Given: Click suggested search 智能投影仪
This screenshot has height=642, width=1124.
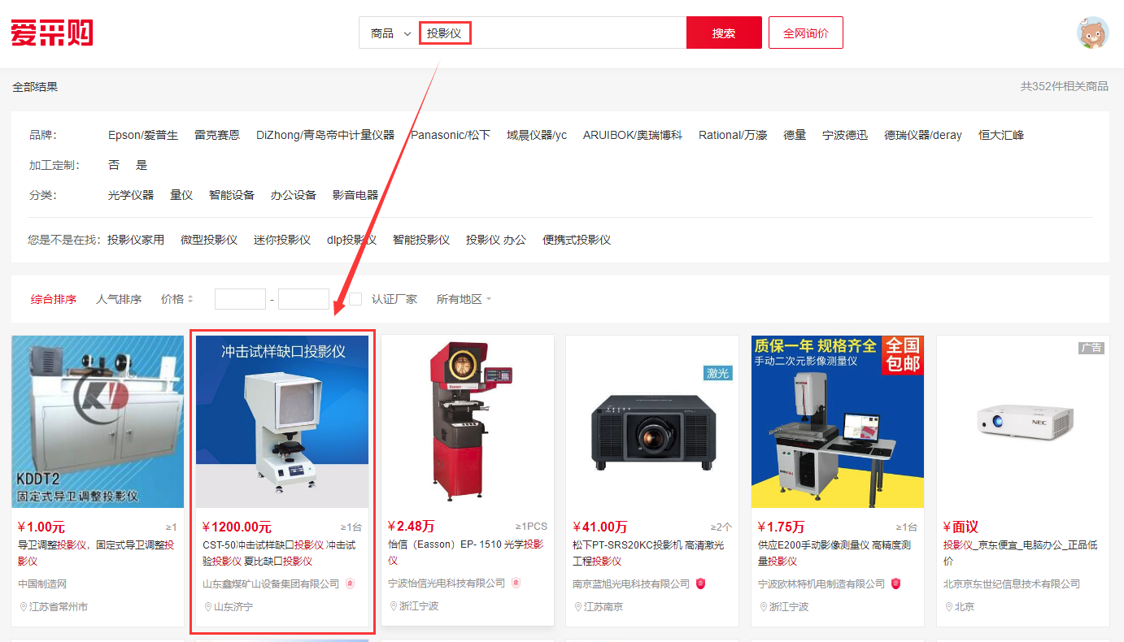Looking at the screenshot, I should point(421,240).
